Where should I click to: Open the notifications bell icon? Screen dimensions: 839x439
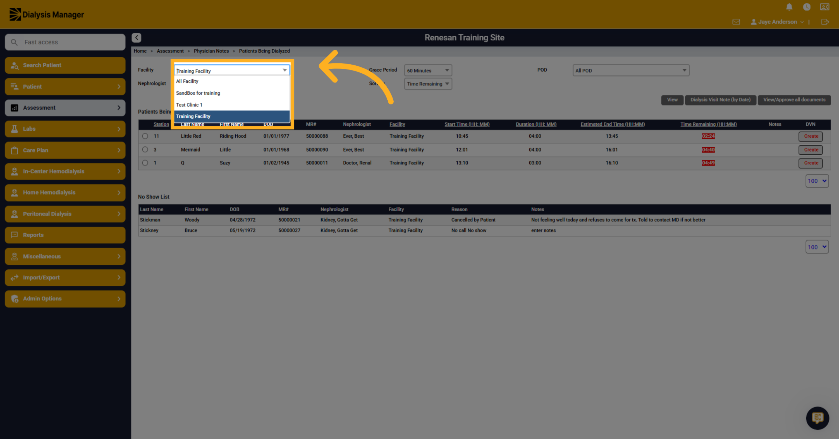coord(789,7)
